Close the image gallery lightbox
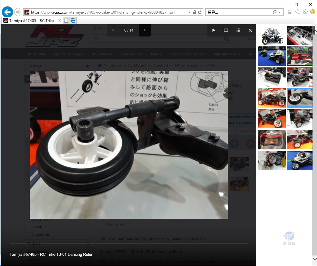 [250, 30]
